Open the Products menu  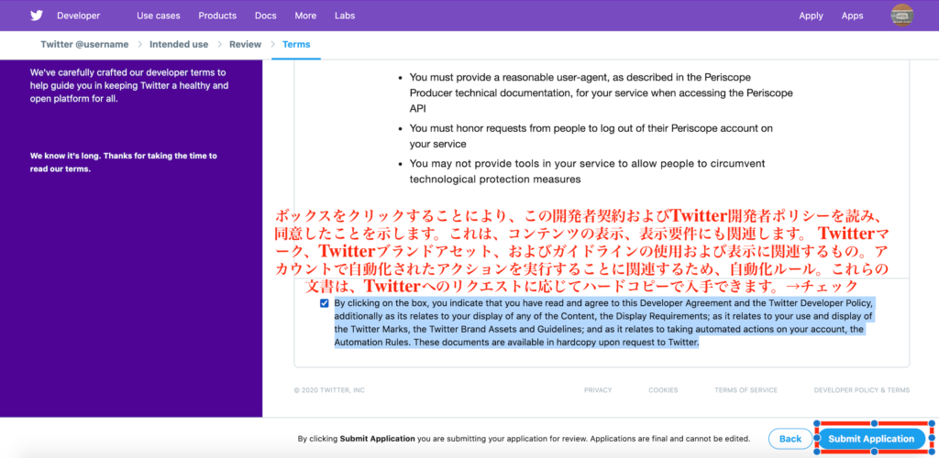click(x=217, y=16)
